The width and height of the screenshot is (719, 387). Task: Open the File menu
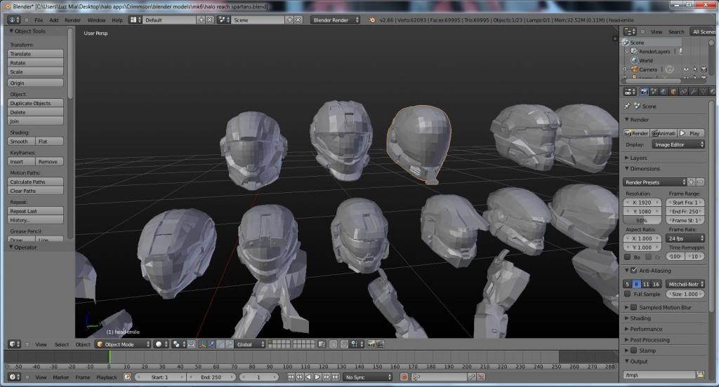click(39, 20)
